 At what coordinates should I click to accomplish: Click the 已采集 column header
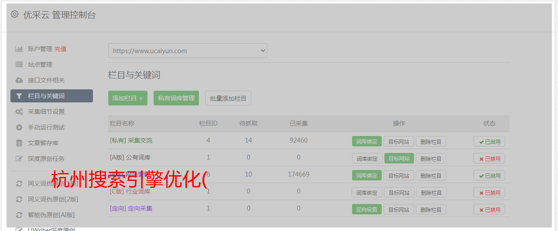(x=298, y=123)
